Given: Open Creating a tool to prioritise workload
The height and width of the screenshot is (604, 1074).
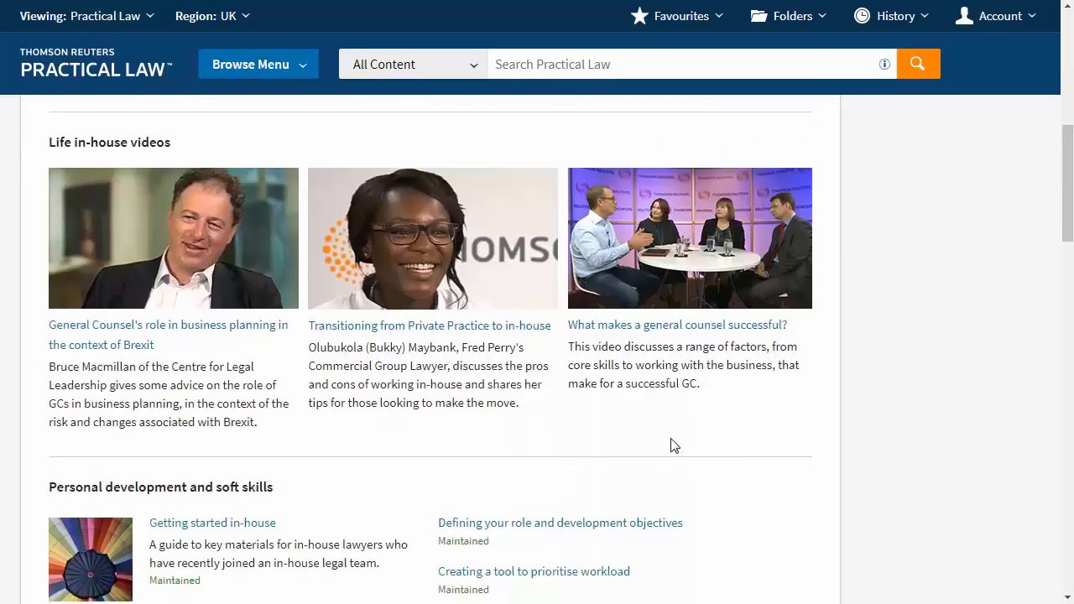Looking at the screenshot, I should coord(534,571).
